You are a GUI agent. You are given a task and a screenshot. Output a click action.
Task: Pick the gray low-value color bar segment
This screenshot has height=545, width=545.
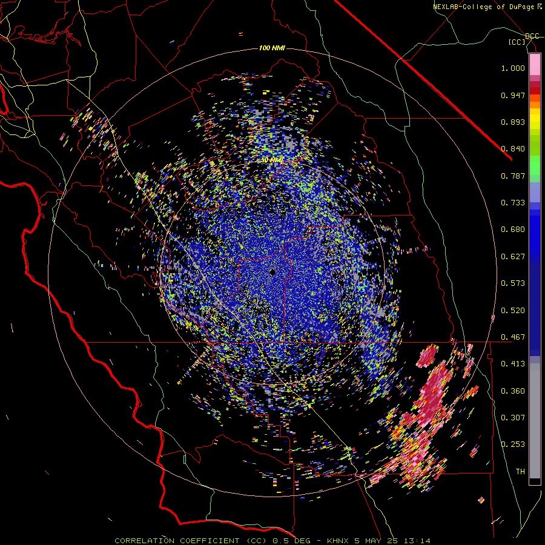pos(535,421)
